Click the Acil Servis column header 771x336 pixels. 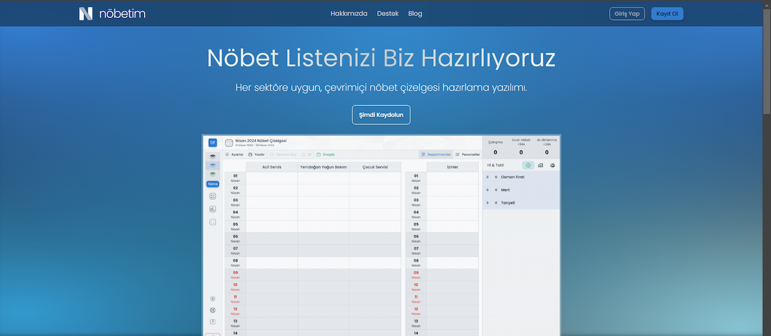click(x=272, y=167)
